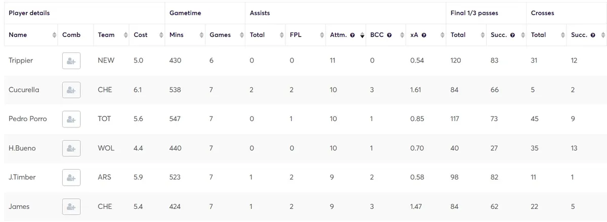This screenshot has height=222, width=607.
Task: Click the Cucurella player name
Action: (24, 90)
